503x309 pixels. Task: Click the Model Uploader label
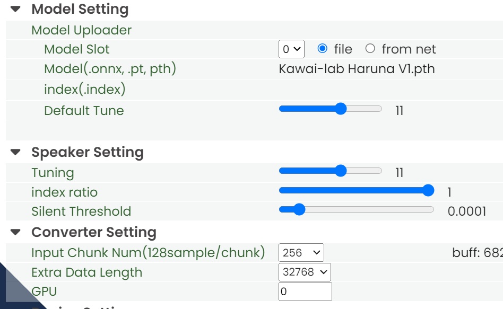click(81, 30)
